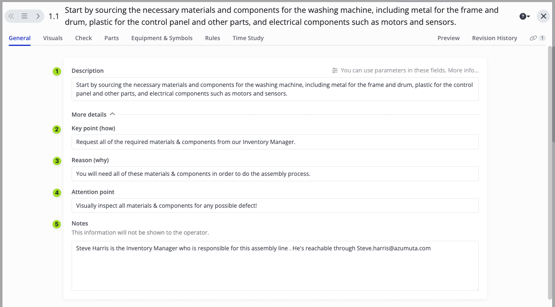This screenshot has width=555, height=307.
Task: Click the vertical scrollbar on right
Action: pos(550,95)
